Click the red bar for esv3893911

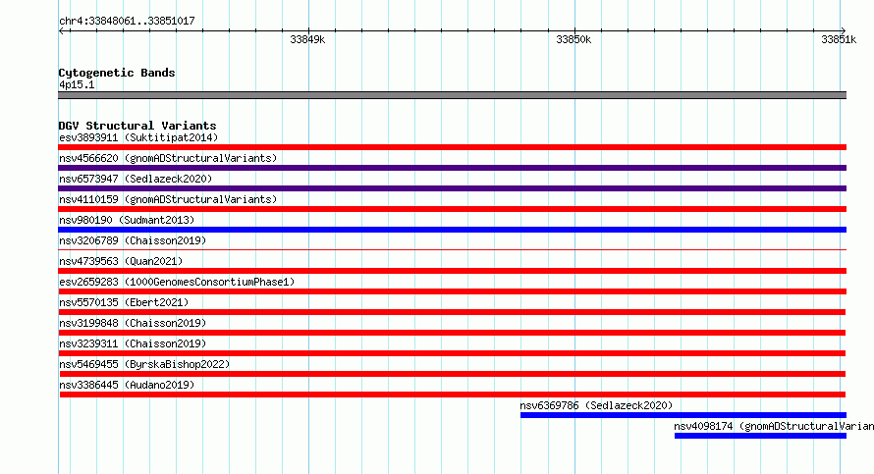point(452,147)
